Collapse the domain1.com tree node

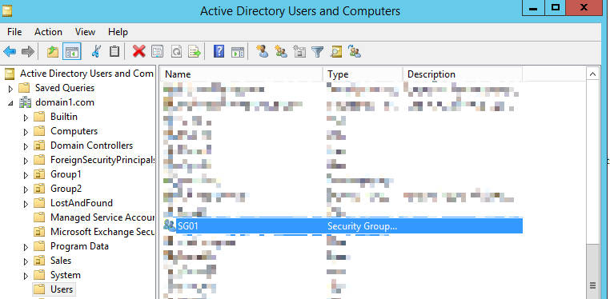[10, 103]
